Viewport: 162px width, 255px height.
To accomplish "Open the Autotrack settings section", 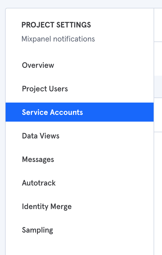I will [x=39, y=183].
